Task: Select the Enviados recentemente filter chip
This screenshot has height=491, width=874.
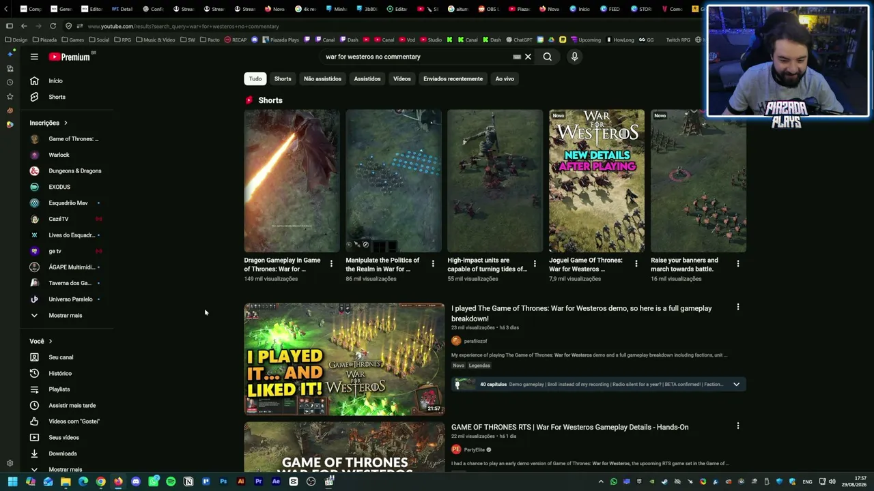Action: coord(453,78)
